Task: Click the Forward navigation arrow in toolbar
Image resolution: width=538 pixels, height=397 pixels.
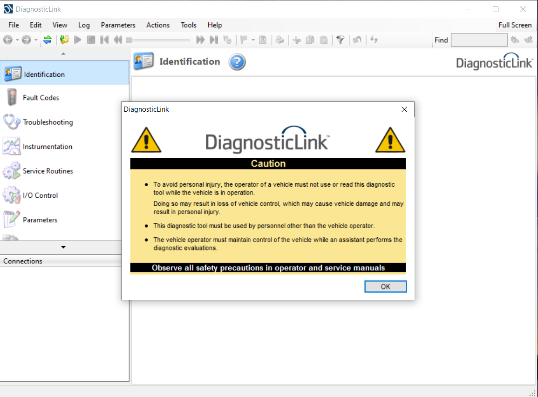Action: pyautogui.click(x=27, y=40)
